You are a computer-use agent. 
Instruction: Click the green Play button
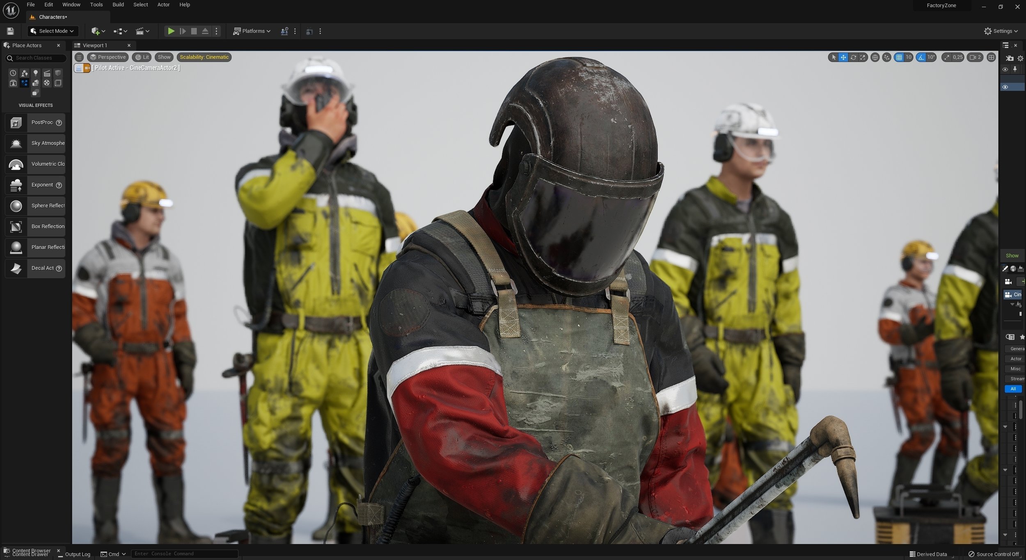pyautogui.click(x=171, y=31)
